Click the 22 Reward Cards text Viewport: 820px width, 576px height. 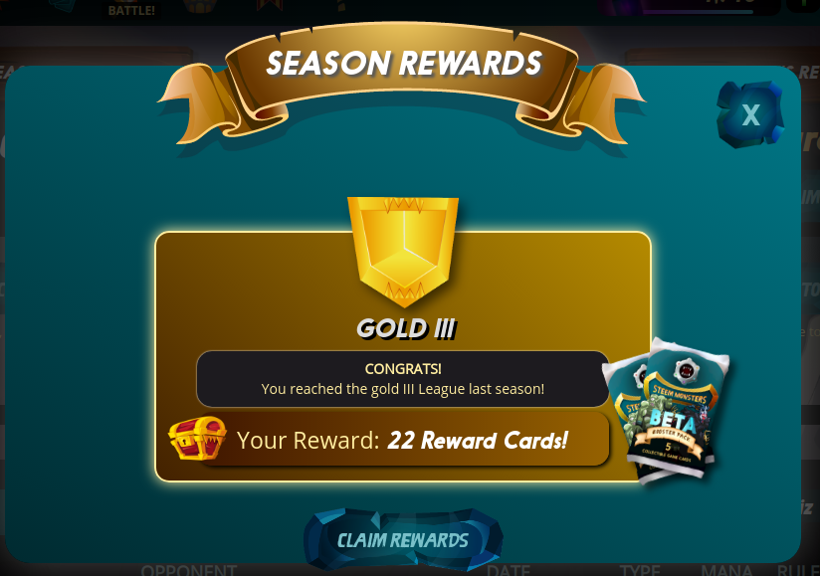(x=478, y=440)
